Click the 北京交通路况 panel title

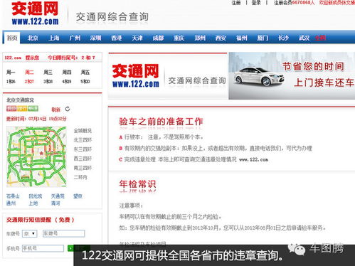click(x=20, y=100)
